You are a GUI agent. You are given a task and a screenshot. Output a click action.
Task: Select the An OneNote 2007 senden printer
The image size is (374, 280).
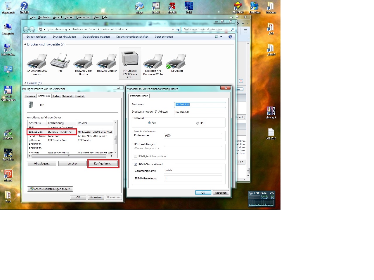pos(37,64)
